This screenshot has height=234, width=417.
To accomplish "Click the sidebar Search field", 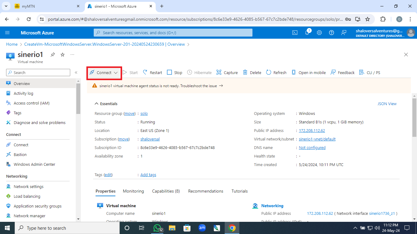I will 38,73.
